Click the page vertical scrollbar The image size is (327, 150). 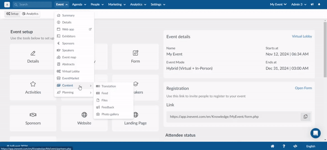[325, 49]
